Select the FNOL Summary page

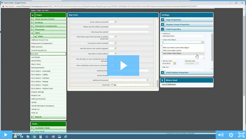click(x=37, y=47)
